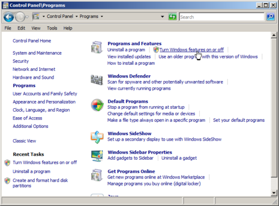Click the magnifier Search button
This screenshot has height=206, width=279.
click(x=271, y=17)
